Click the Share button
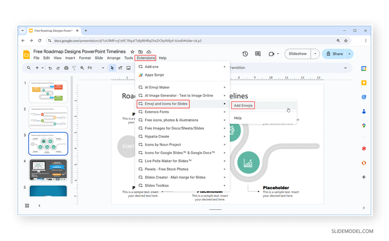389x241 pixels. (334, 54)
